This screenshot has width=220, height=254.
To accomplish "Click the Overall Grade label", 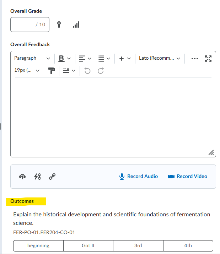I will click(x=26, y=11).
